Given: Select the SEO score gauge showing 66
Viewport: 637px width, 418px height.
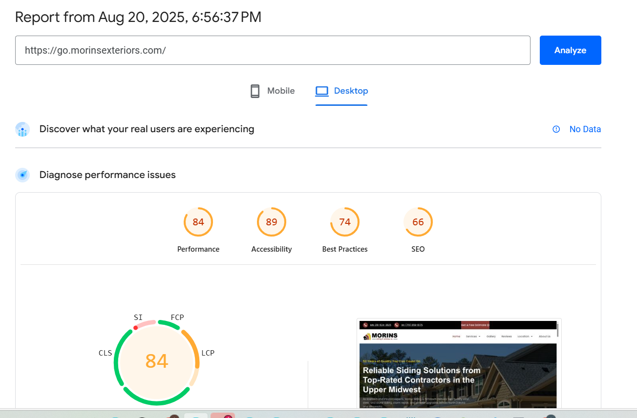Looking at the screenshot, I should point(418,222).
